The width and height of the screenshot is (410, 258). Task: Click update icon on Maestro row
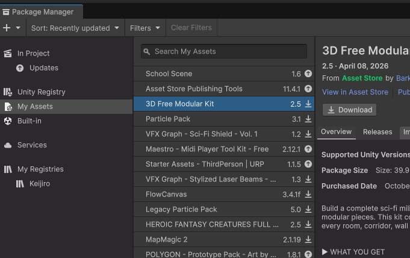coord(308,149)
